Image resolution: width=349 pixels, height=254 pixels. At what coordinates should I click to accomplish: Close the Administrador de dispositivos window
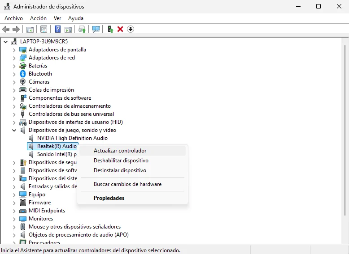(x=339, y=6)
